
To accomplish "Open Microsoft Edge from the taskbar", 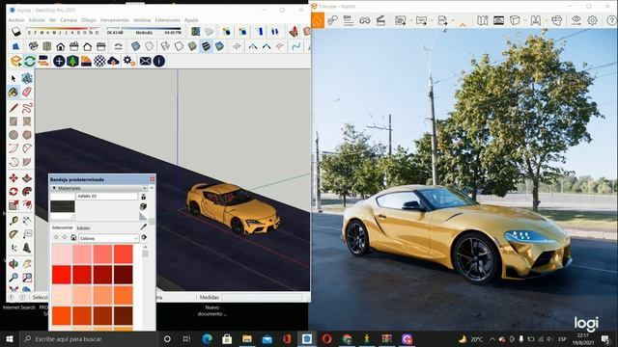I will click(x=207, y=338).
